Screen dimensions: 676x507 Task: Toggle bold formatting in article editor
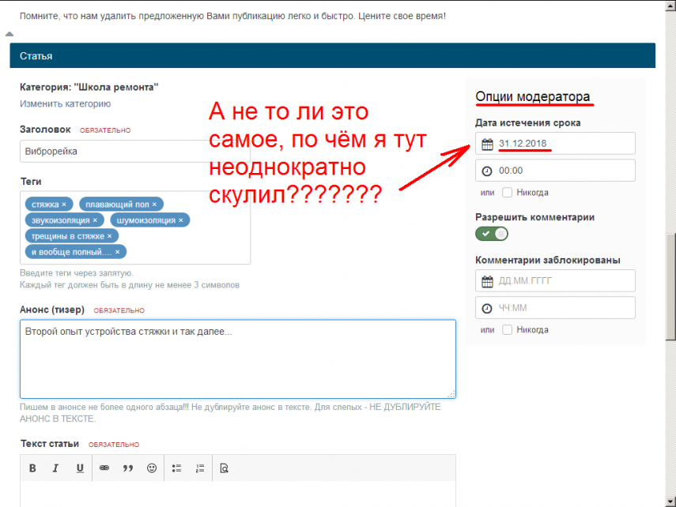[32, 468]
